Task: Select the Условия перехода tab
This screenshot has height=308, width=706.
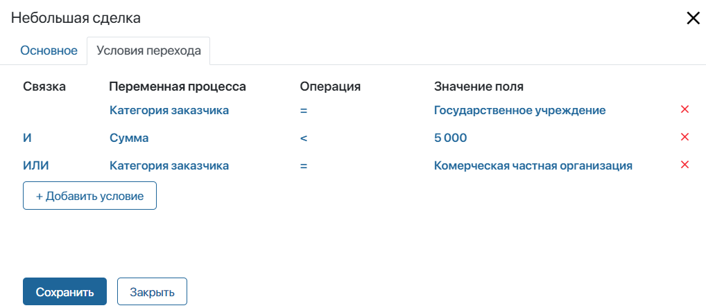Action: tap(148, 51)
